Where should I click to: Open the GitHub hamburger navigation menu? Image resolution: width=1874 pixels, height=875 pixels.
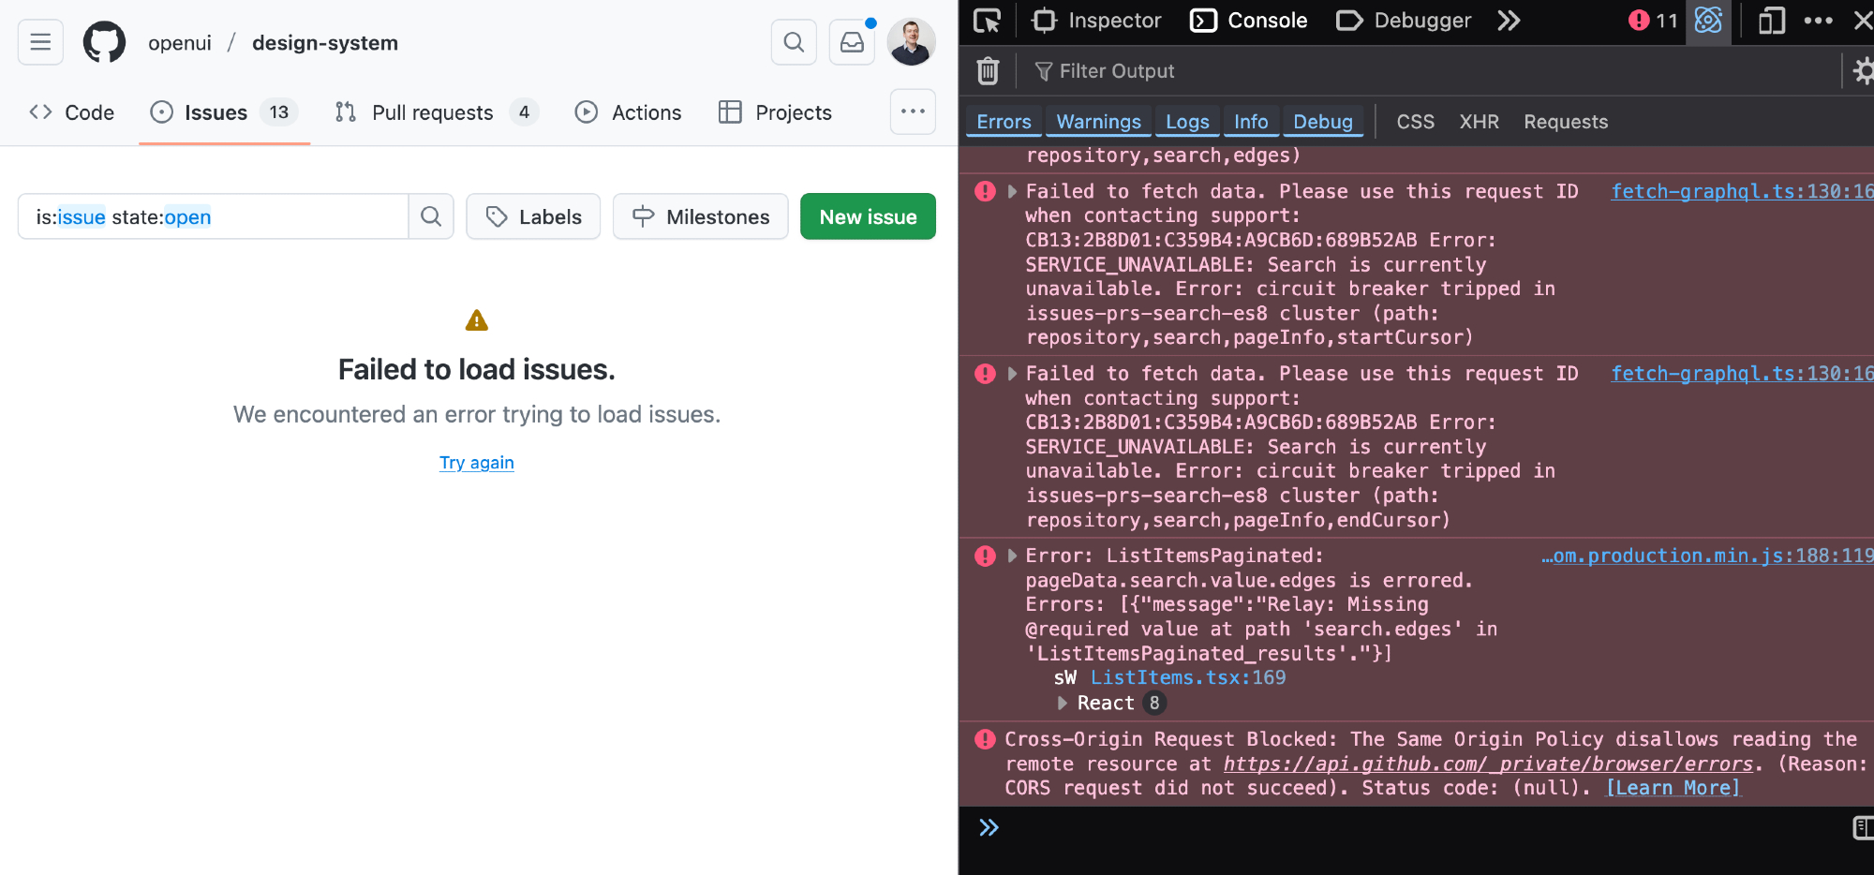click(40, 42)
